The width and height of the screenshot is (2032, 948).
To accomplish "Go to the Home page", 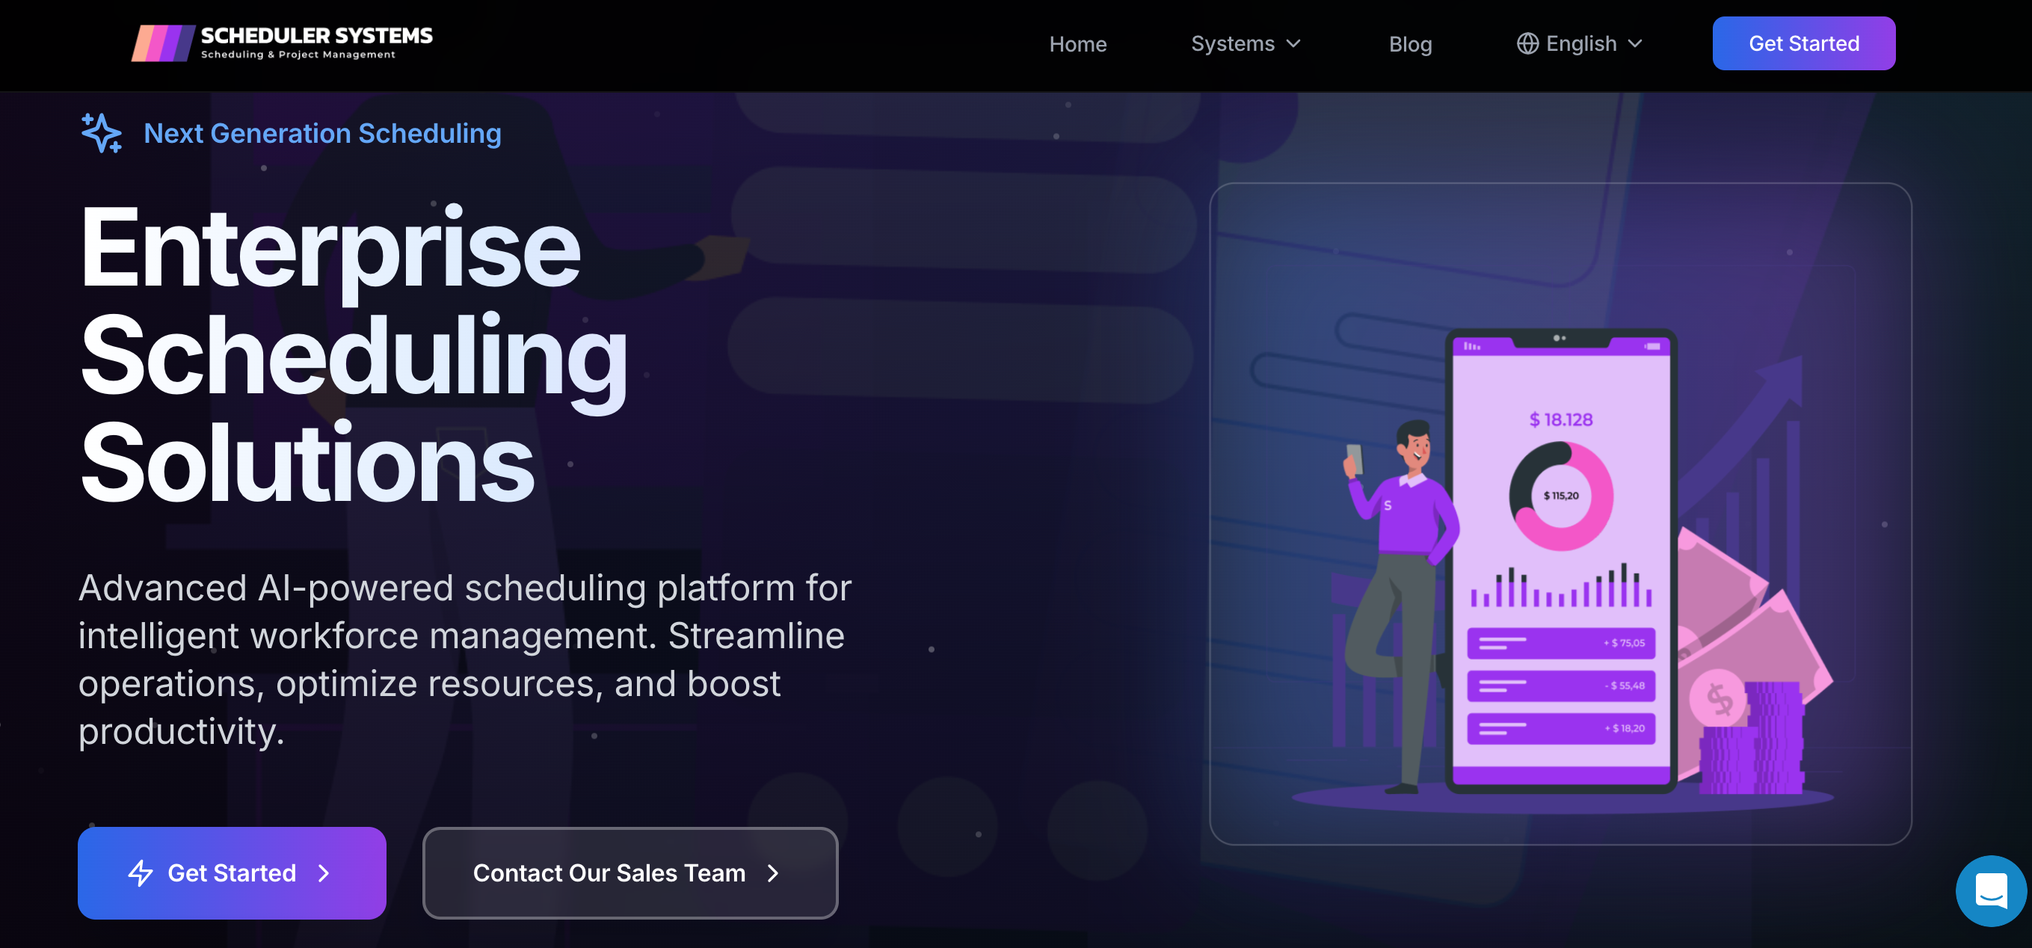I will (x=1077, y=44).
